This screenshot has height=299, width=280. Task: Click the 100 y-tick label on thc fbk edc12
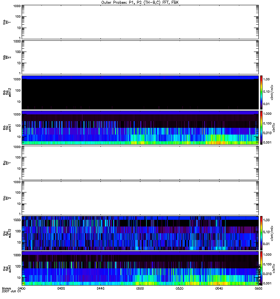click(x=18, y=231)
